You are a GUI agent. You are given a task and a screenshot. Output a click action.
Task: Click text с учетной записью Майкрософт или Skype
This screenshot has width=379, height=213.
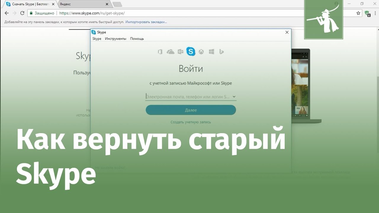pyautogui.click(x=191, y=83)
